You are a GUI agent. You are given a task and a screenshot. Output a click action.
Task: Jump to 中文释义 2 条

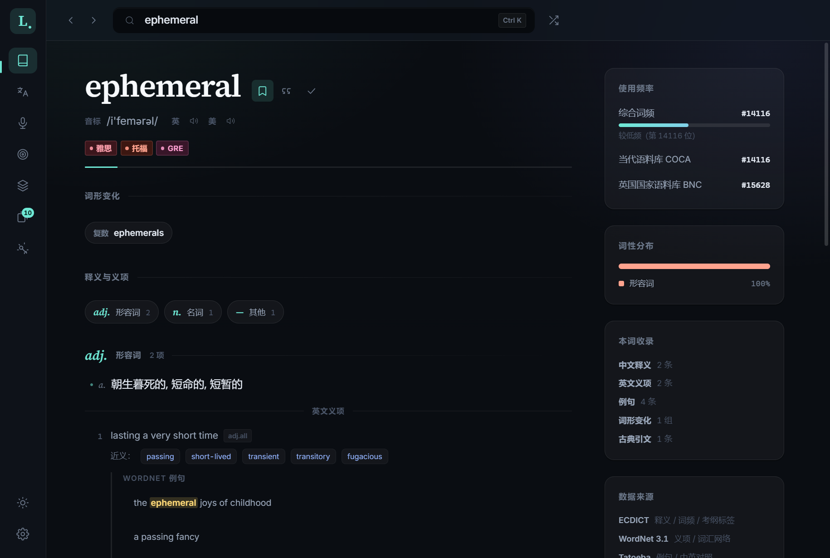point(645,365)
